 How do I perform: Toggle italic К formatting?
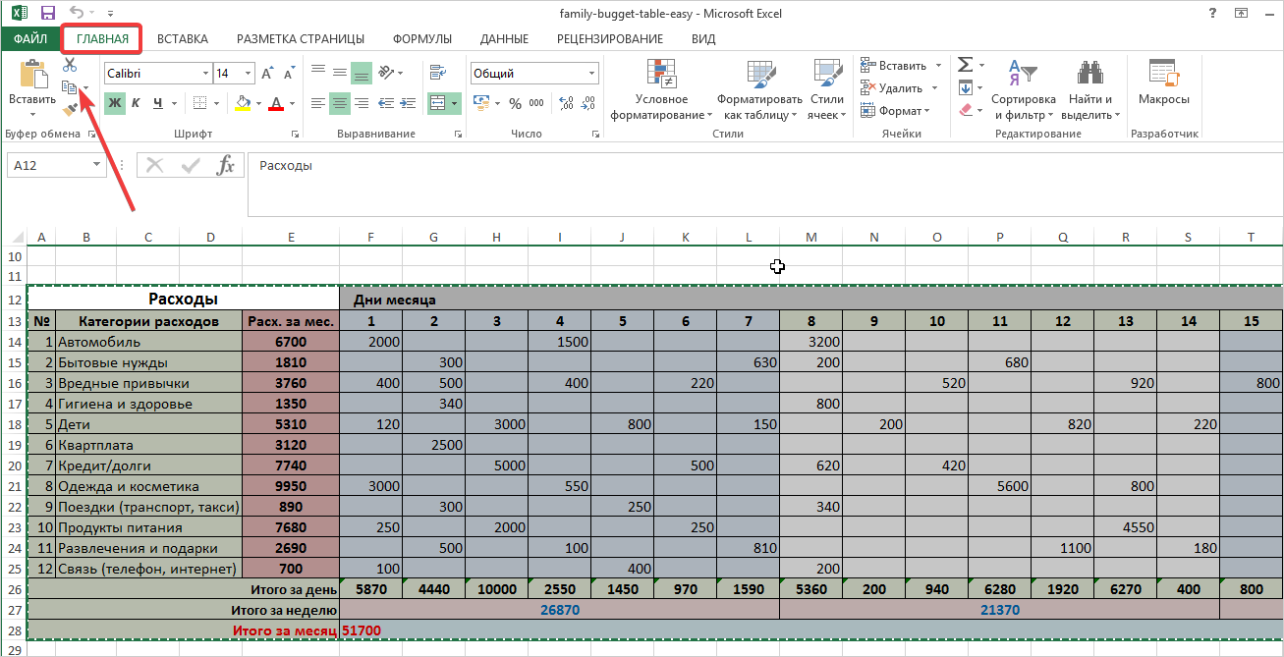(x=136, y=103)
